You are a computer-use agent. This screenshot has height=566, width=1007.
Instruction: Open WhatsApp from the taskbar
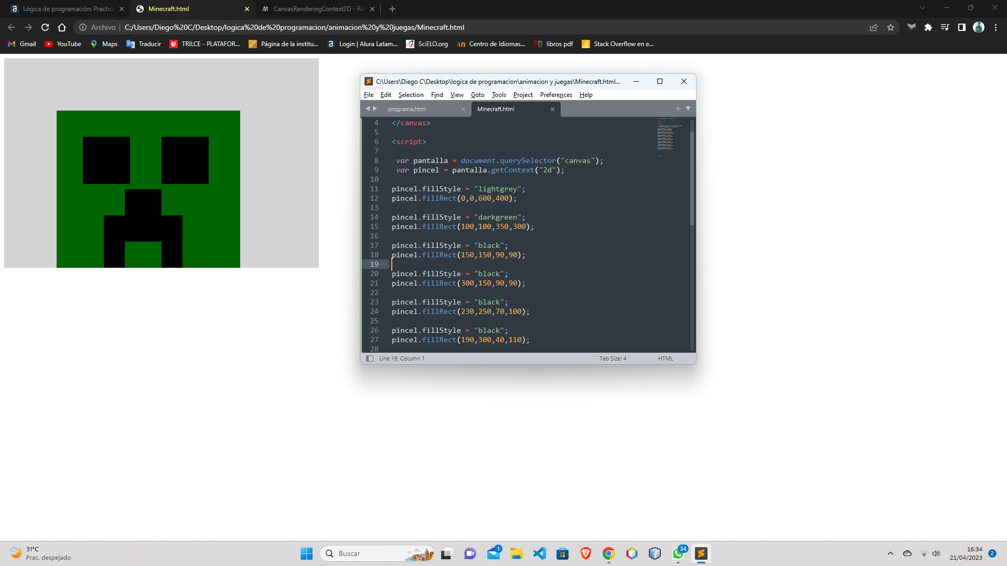tap(678, 553)
